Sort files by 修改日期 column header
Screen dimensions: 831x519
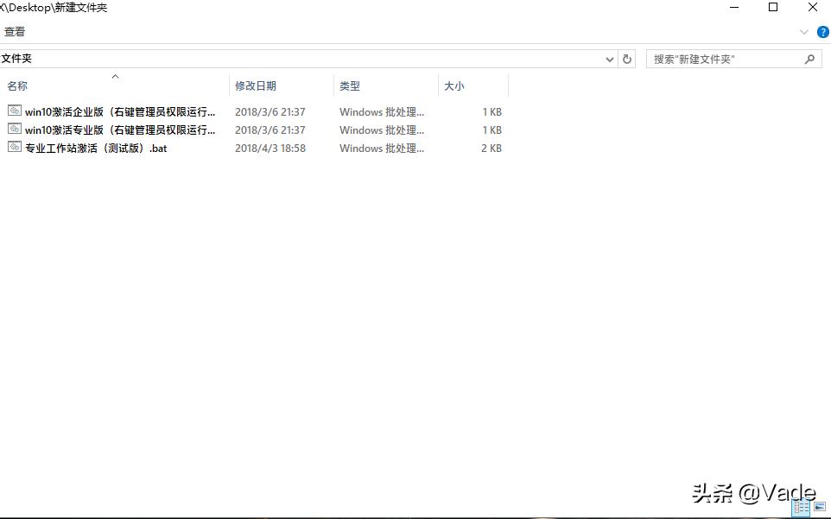pyautogui.click(x=255, y=85)
